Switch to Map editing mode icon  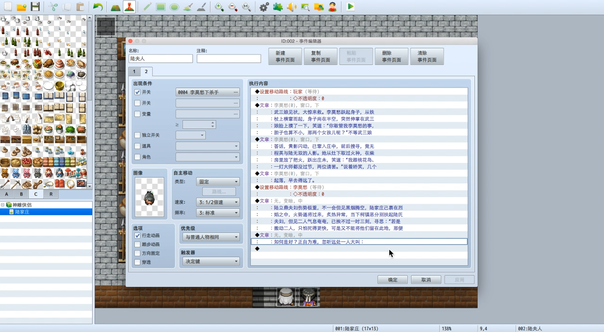click(115, 7)
